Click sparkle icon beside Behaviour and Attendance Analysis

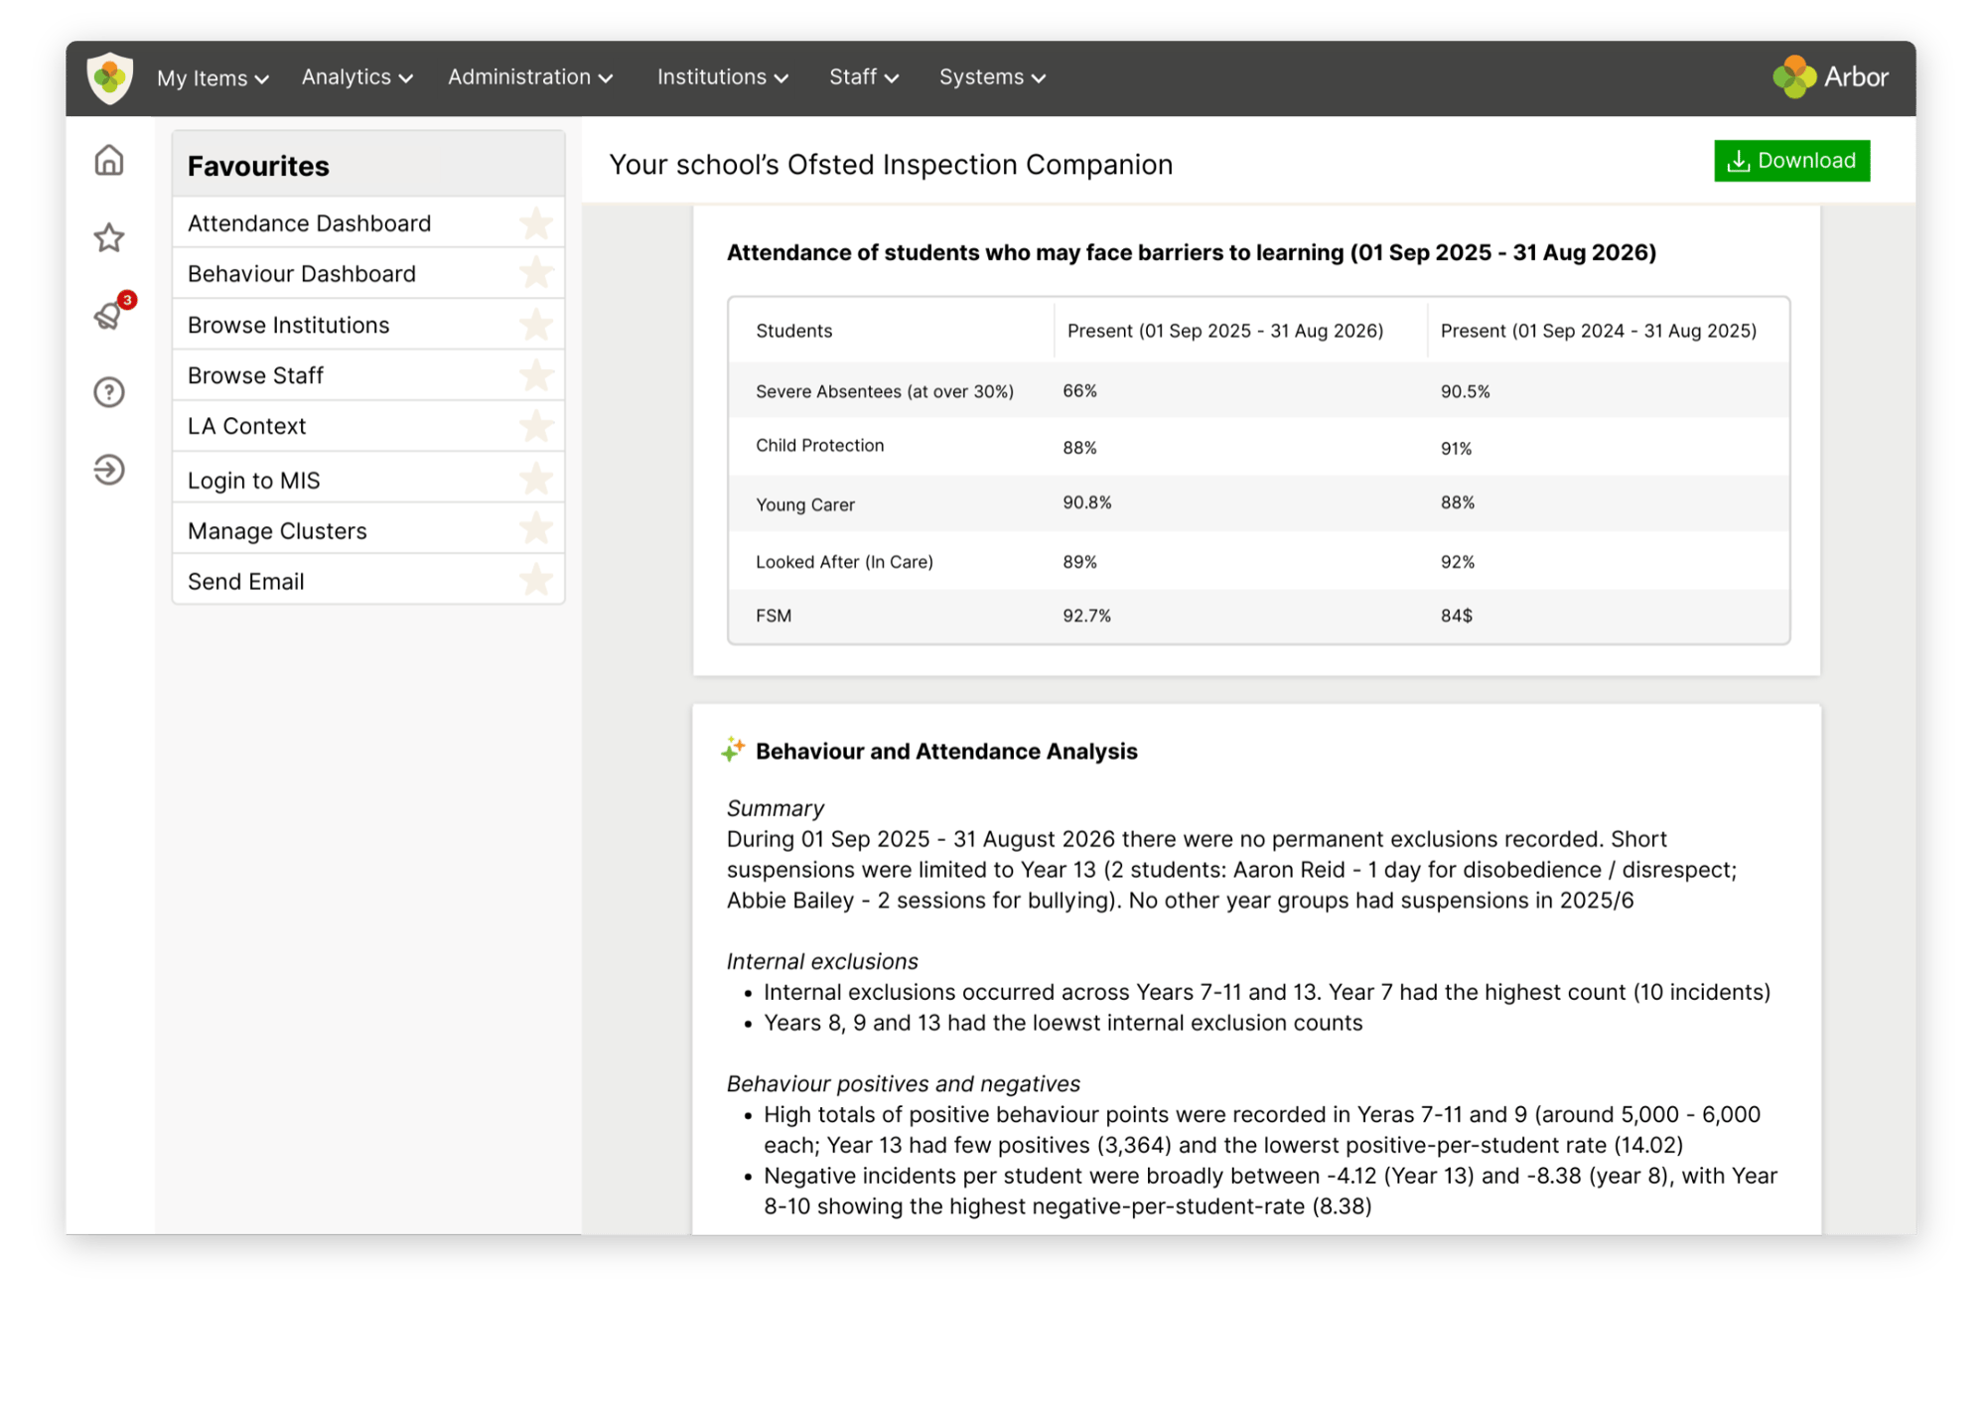(x=733, y=750)
